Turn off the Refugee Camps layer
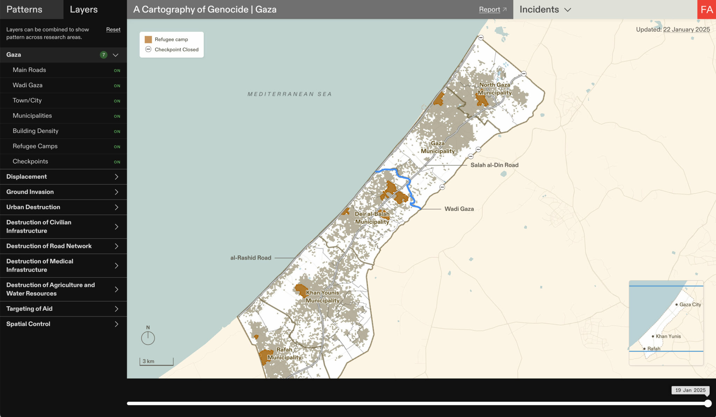This screenshot has width=716, height=417. click(x=117, y=147)
